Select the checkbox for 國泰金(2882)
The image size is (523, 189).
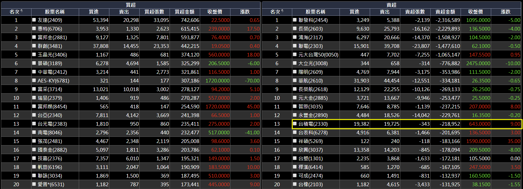point(34,149)
